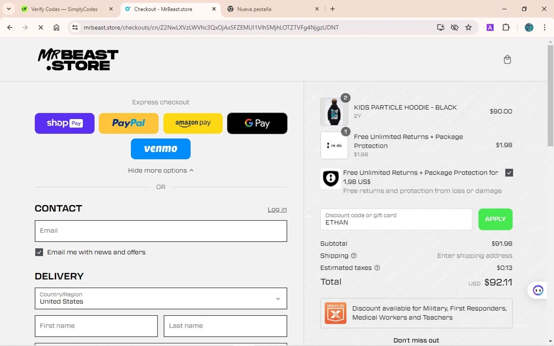Click the Don't miss out heading
The width and height of the screenshot is (554, 346).
click(x=416, y=340)
